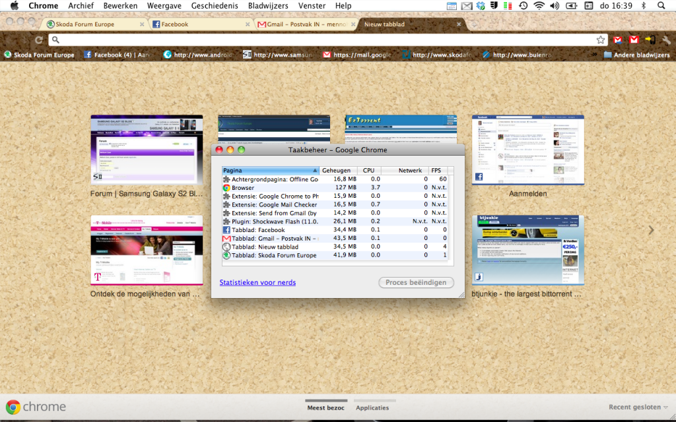676x422 pixels.
Task: Click the Bluetooth status icon
Action: tap(644, 5)
